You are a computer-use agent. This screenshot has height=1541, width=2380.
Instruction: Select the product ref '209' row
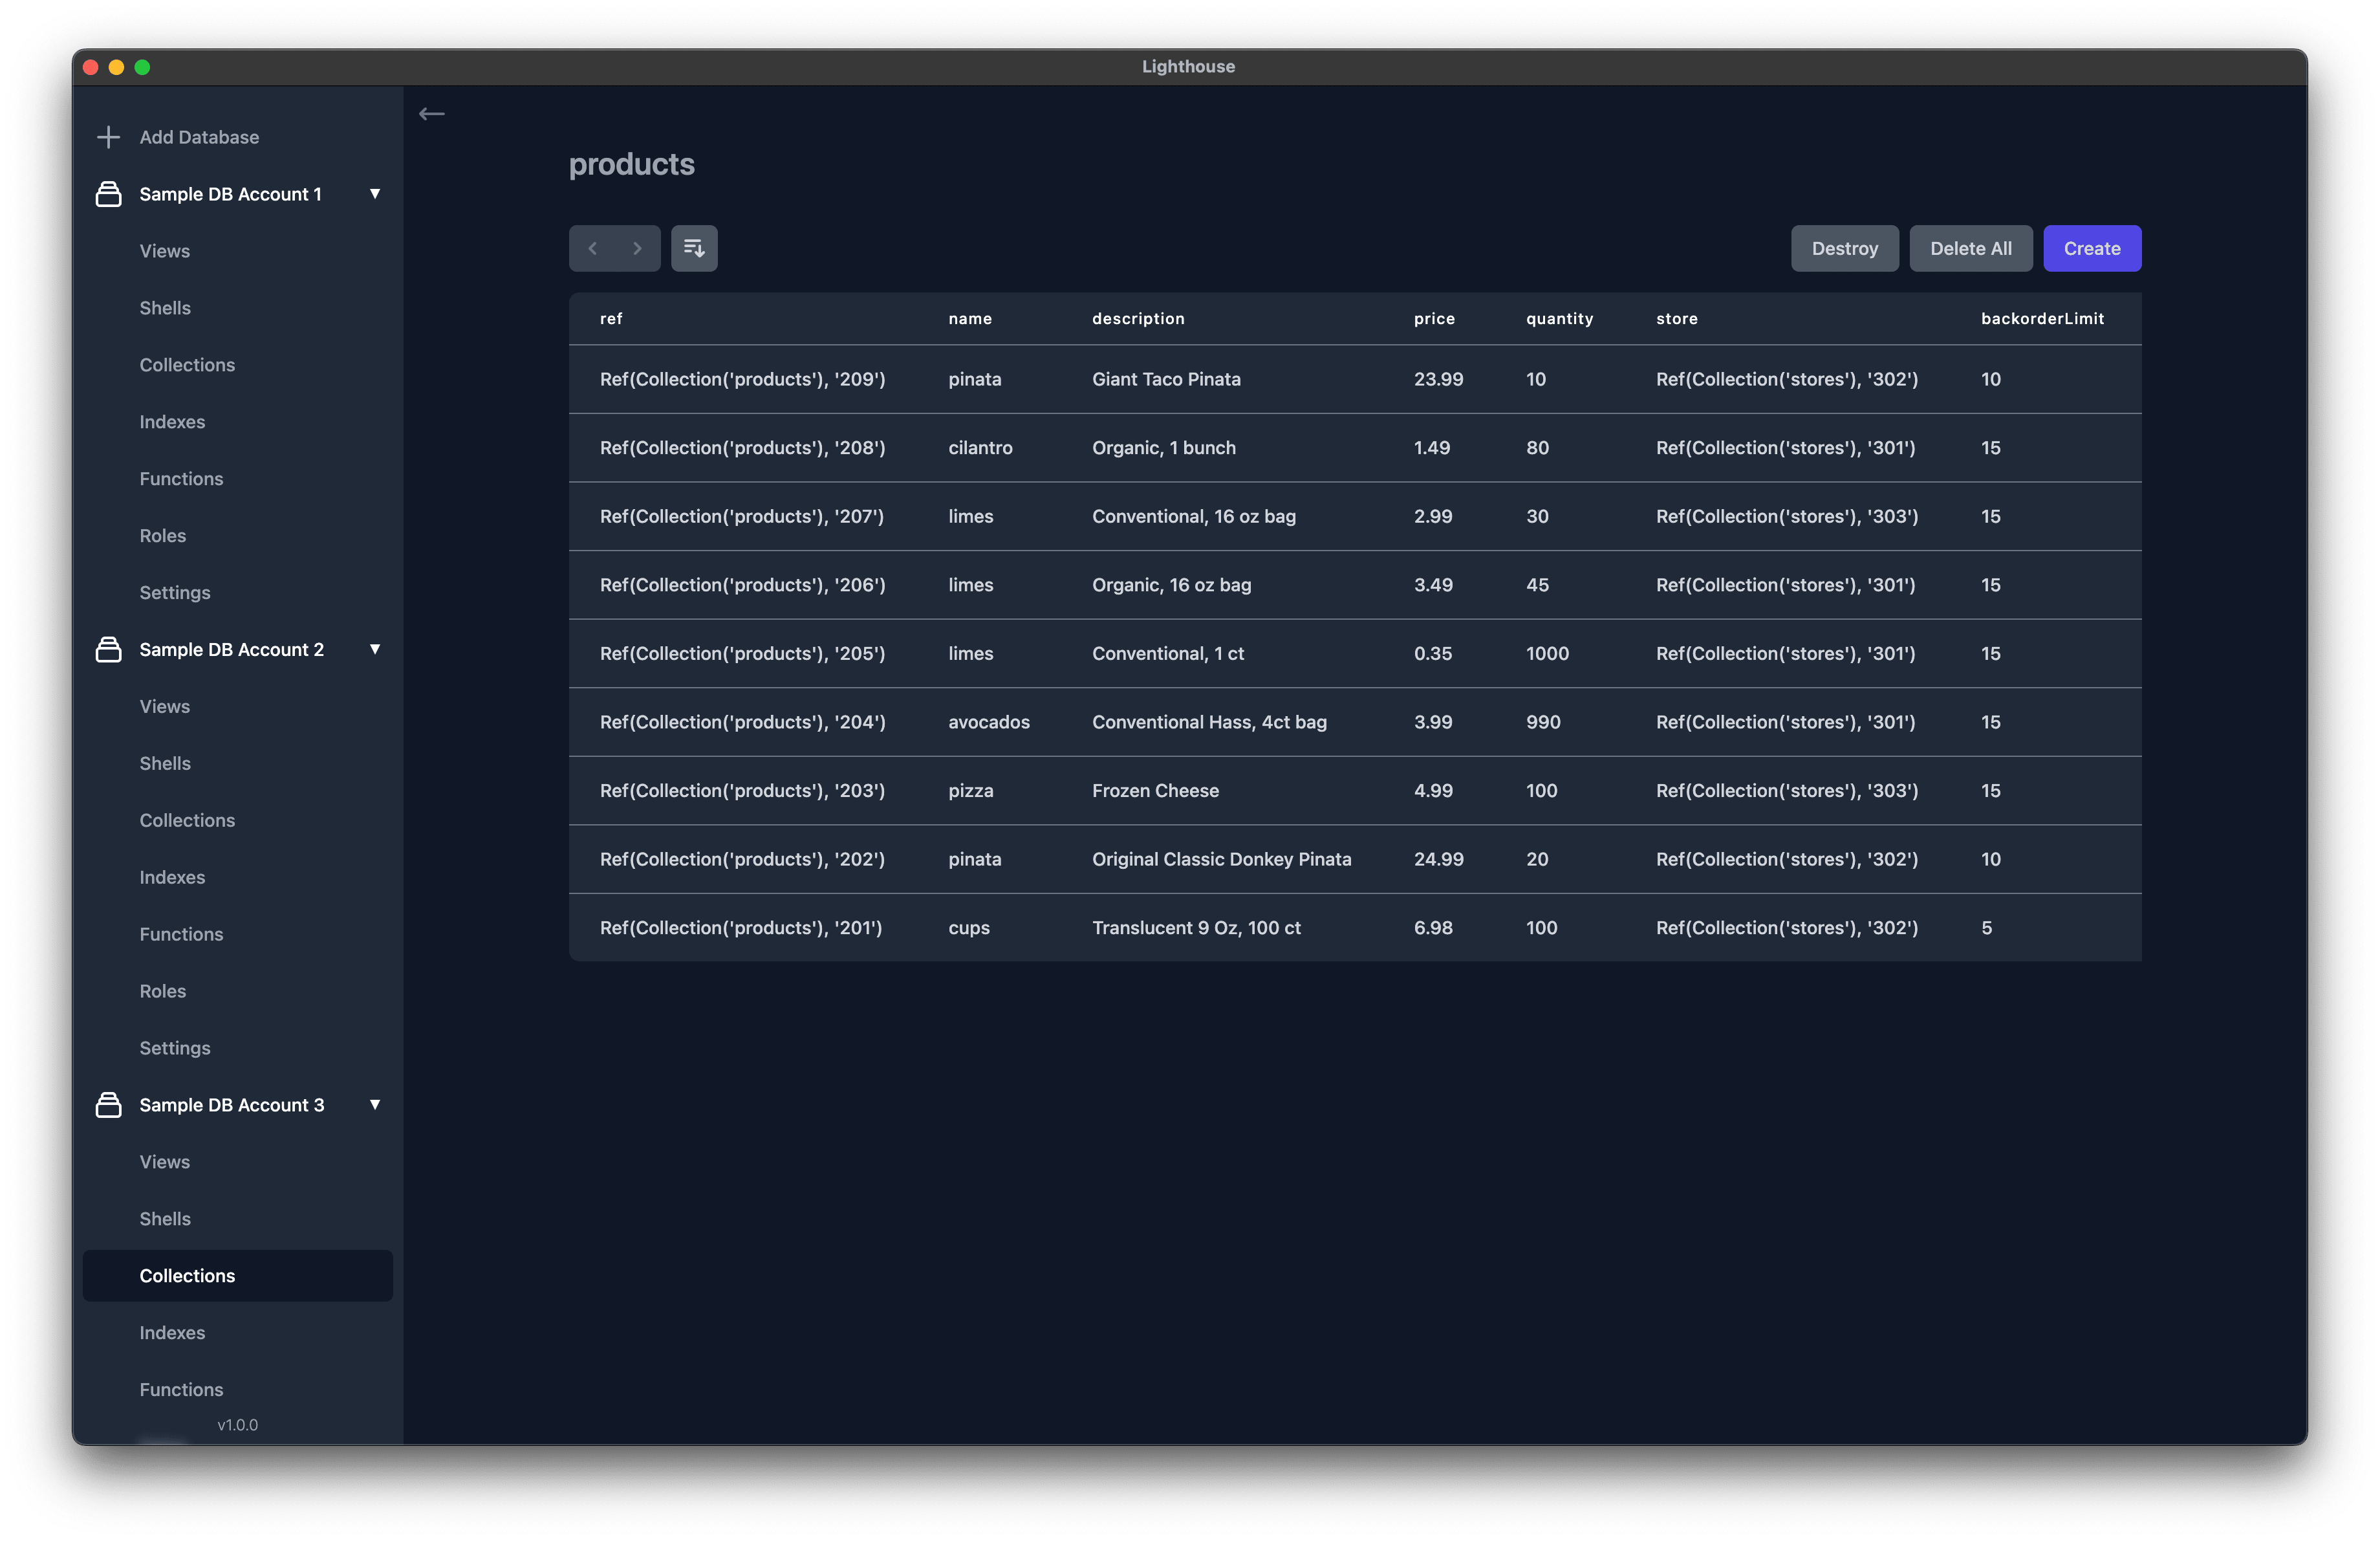(x=1355, y=379)
